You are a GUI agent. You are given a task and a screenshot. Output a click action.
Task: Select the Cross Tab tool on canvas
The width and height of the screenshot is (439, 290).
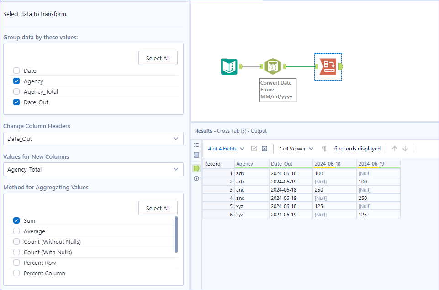(328, 66)
